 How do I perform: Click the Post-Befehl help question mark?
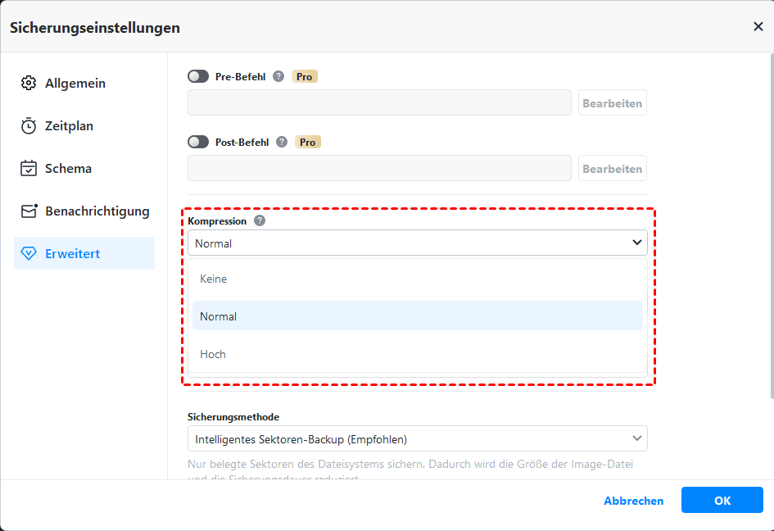[x=282, y=142]
